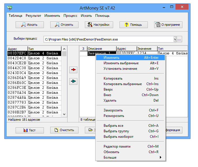Choose Обновить in context menu
The image size is (198, 167).
click(x=130, y=152)
